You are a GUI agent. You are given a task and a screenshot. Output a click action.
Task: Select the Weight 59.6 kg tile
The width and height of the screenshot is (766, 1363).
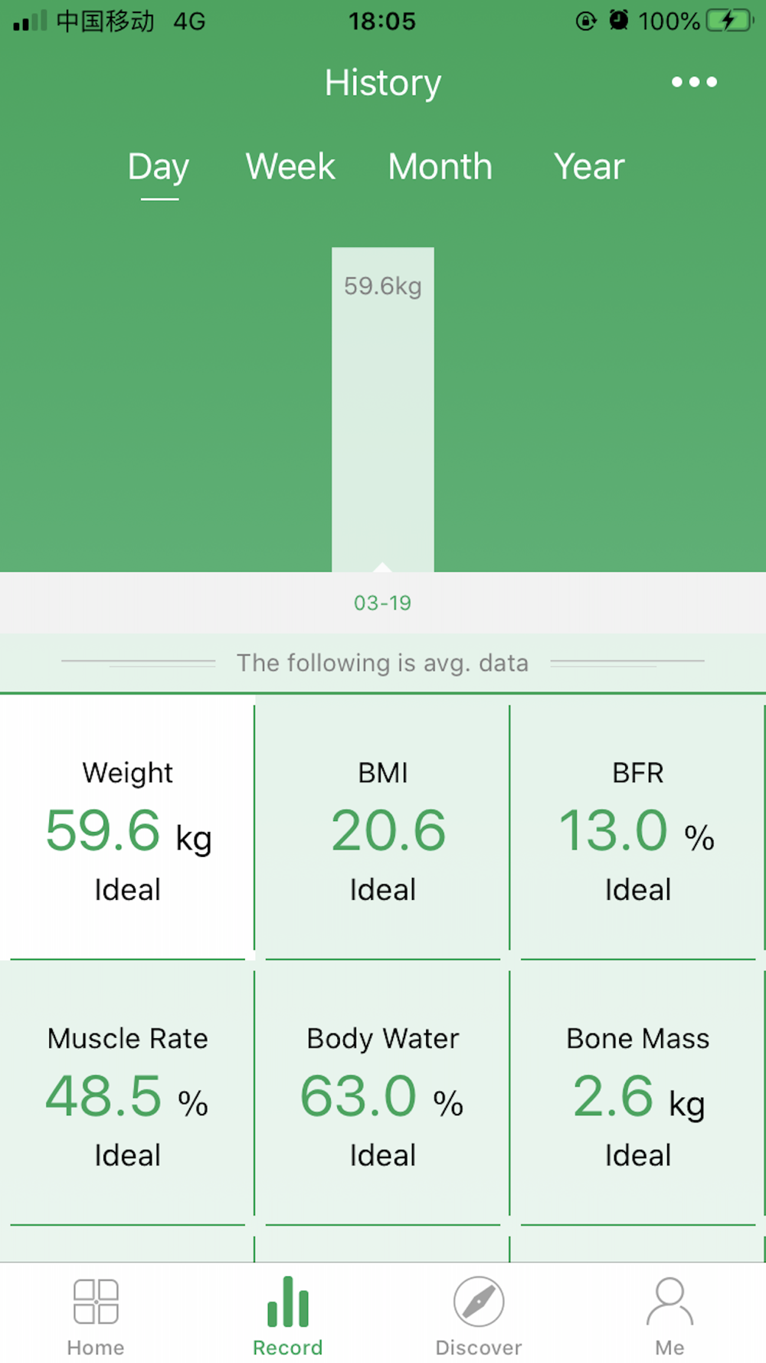(x=128, y=829)
